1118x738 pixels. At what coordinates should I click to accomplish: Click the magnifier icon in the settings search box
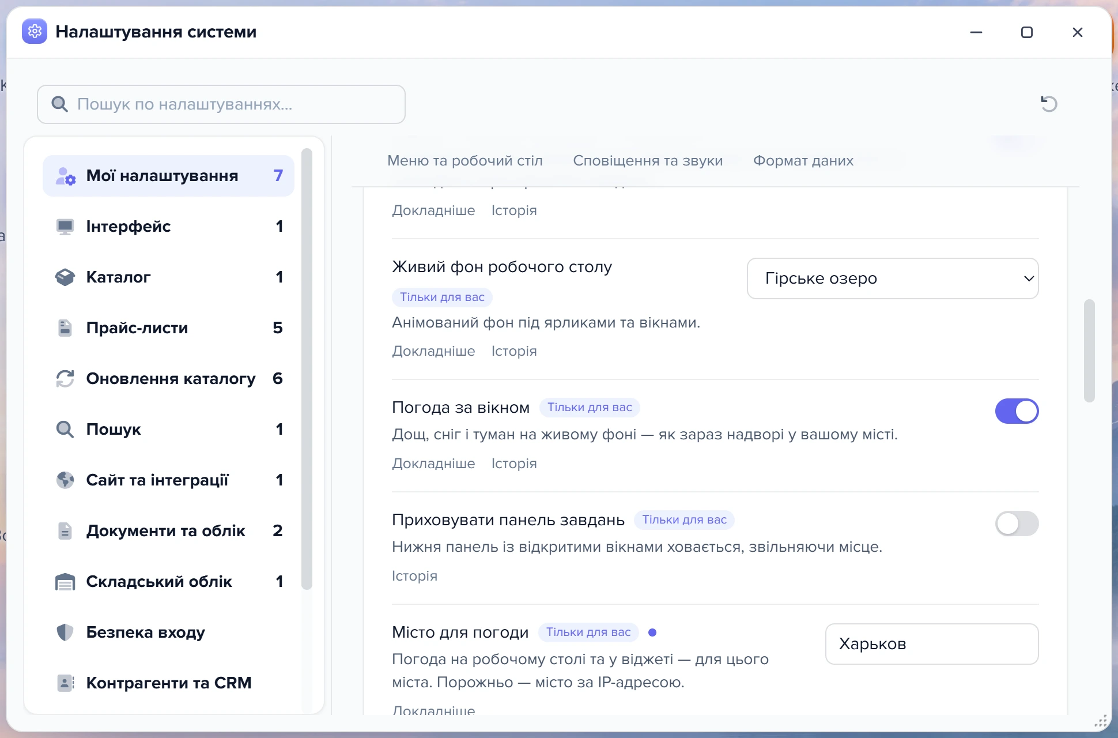coord(59,104)
